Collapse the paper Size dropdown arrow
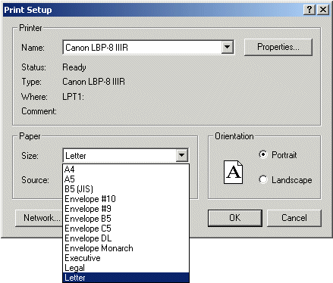The height and width of the screenshot is (283, 333). click(181, 155)
